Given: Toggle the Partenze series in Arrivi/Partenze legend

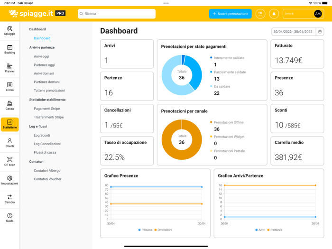Looking at the screenshot, I should tap(275, 230).
